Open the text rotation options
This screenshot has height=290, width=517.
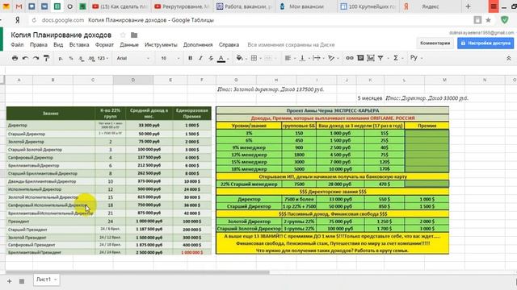333,58
